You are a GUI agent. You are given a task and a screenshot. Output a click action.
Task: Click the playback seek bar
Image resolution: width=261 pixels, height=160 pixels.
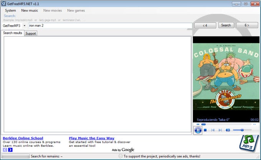click(x=226, y=124)
